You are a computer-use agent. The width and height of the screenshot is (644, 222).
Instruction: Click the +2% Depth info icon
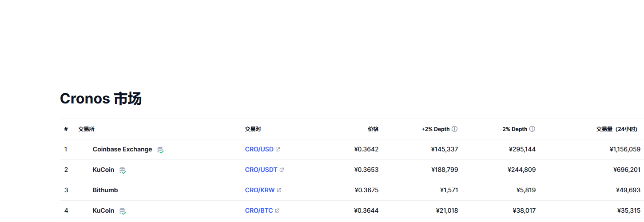454,129
